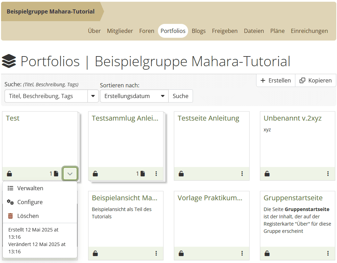Click the Erstellt 12 Mai 2025 text
The image size is (337, 263).
tap(33, 234)
